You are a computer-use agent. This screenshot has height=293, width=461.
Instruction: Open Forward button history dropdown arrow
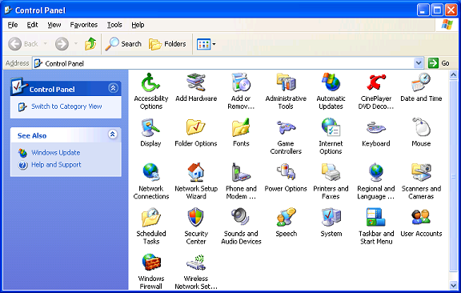coord(76,44)
